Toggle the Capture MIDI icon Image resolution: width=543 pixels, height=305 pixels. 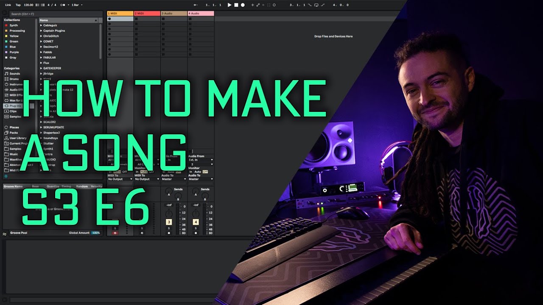point(269,5)
